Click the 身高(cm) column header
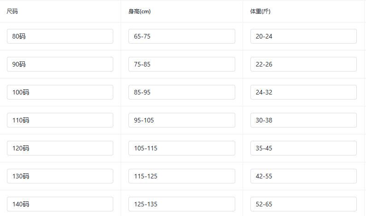Viewport: 366px width, 216px height. click(x=139, y=11)
